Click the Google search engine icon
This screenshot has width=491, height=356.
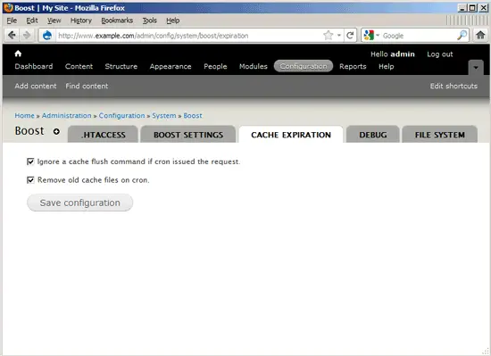click(370, 36)
